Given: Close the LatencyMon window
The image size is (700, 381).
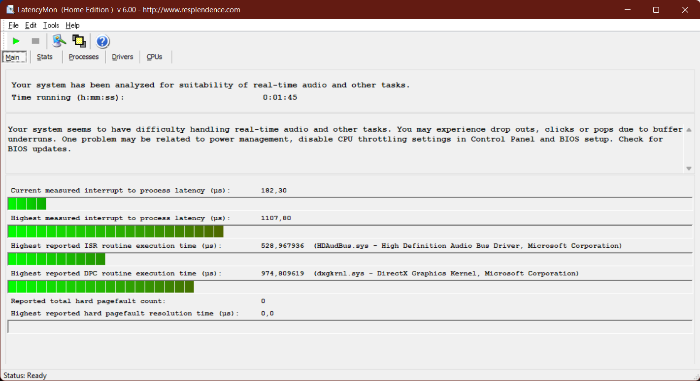Looking at the screenshot, I should [x=685, y=10].
